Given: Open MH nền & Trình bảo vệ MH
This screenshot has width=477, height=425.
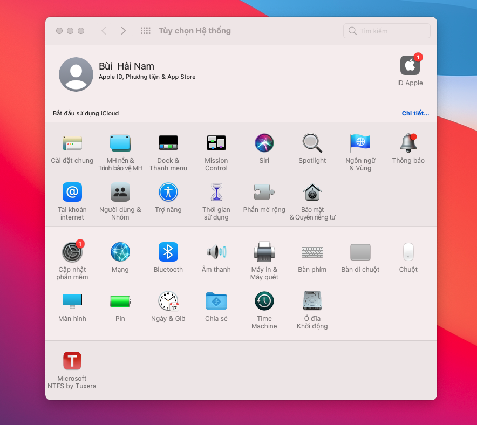Looking at the screenshot, I should tap(120, 143).
